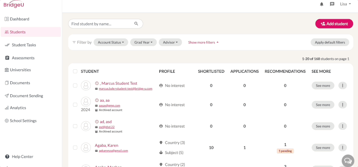Screen dimensions: 358x167
Task: Collapse the Show more filters expander
Action: click(203, 42)
